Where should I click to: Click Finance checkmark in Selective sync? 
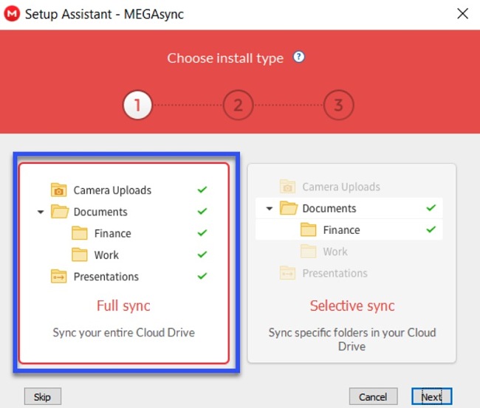point(431,229)
